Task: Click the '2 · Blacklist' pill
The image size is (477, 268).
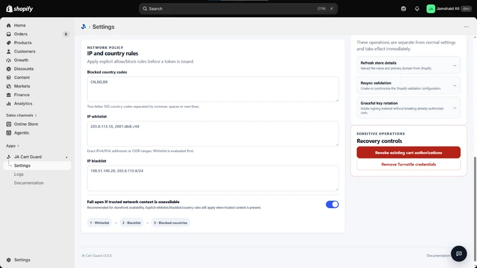Action: pyautogui.click(x=131, y=223)
